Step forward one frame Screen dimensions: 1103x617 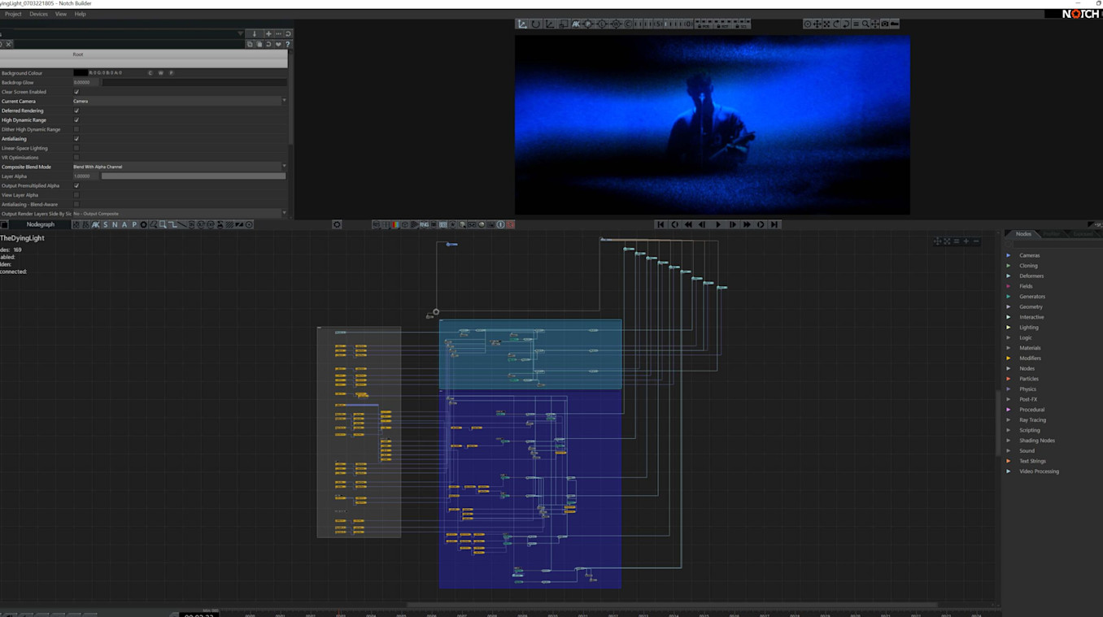tap(732, 224)
